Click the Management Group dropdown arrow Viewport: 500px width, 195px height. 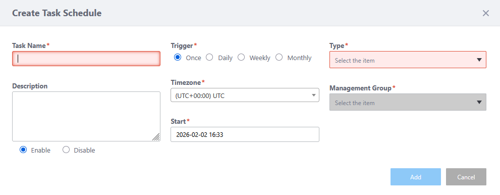click(x=479, y=102)
